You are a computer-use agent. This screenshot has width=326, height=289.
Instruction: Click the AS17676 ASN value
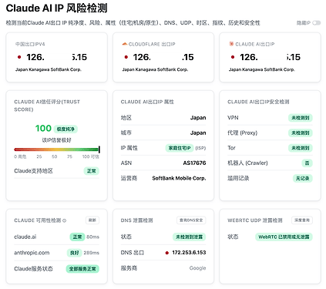tap(194, 163)
